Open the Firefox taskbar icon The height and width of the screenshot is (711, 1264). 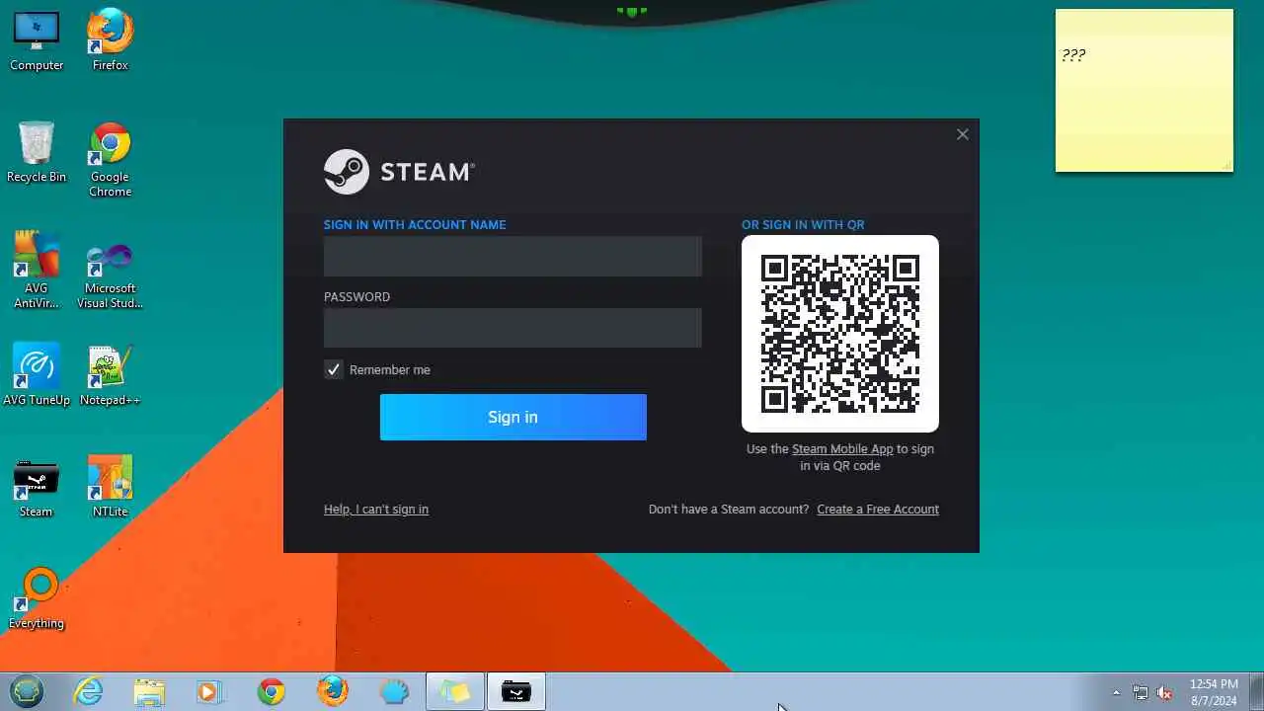(x=333, y=692)
